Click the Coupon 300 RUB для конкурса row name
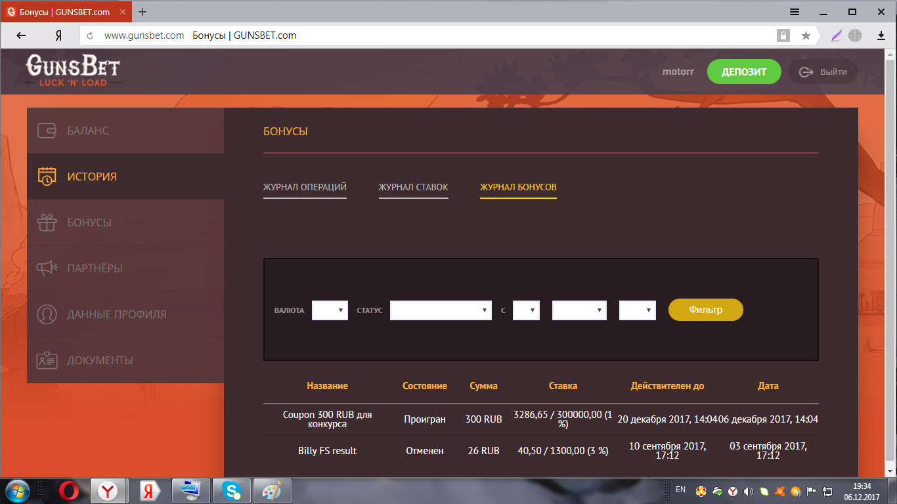This screenshot has height=504, width=897. (x=327, y=419)
